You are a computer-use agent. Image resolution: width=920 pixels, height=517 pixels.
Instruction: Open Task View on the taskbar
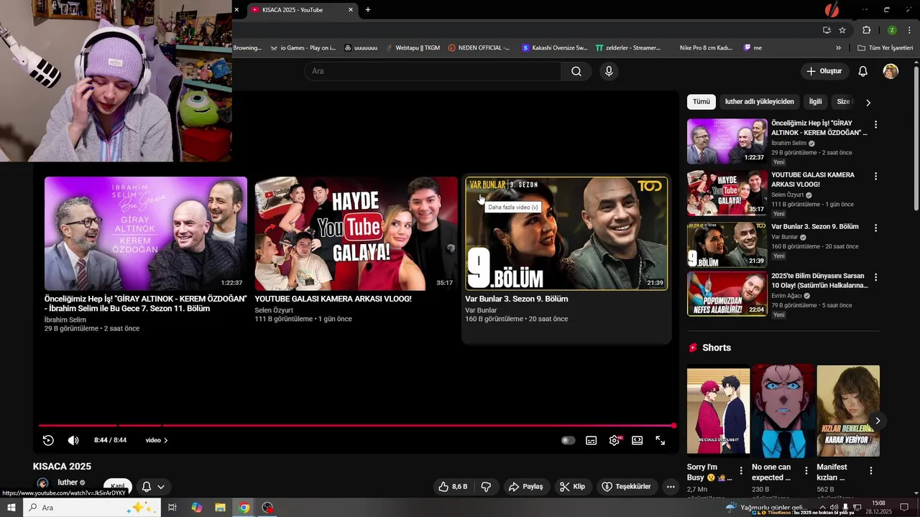(x=172, y=508)
